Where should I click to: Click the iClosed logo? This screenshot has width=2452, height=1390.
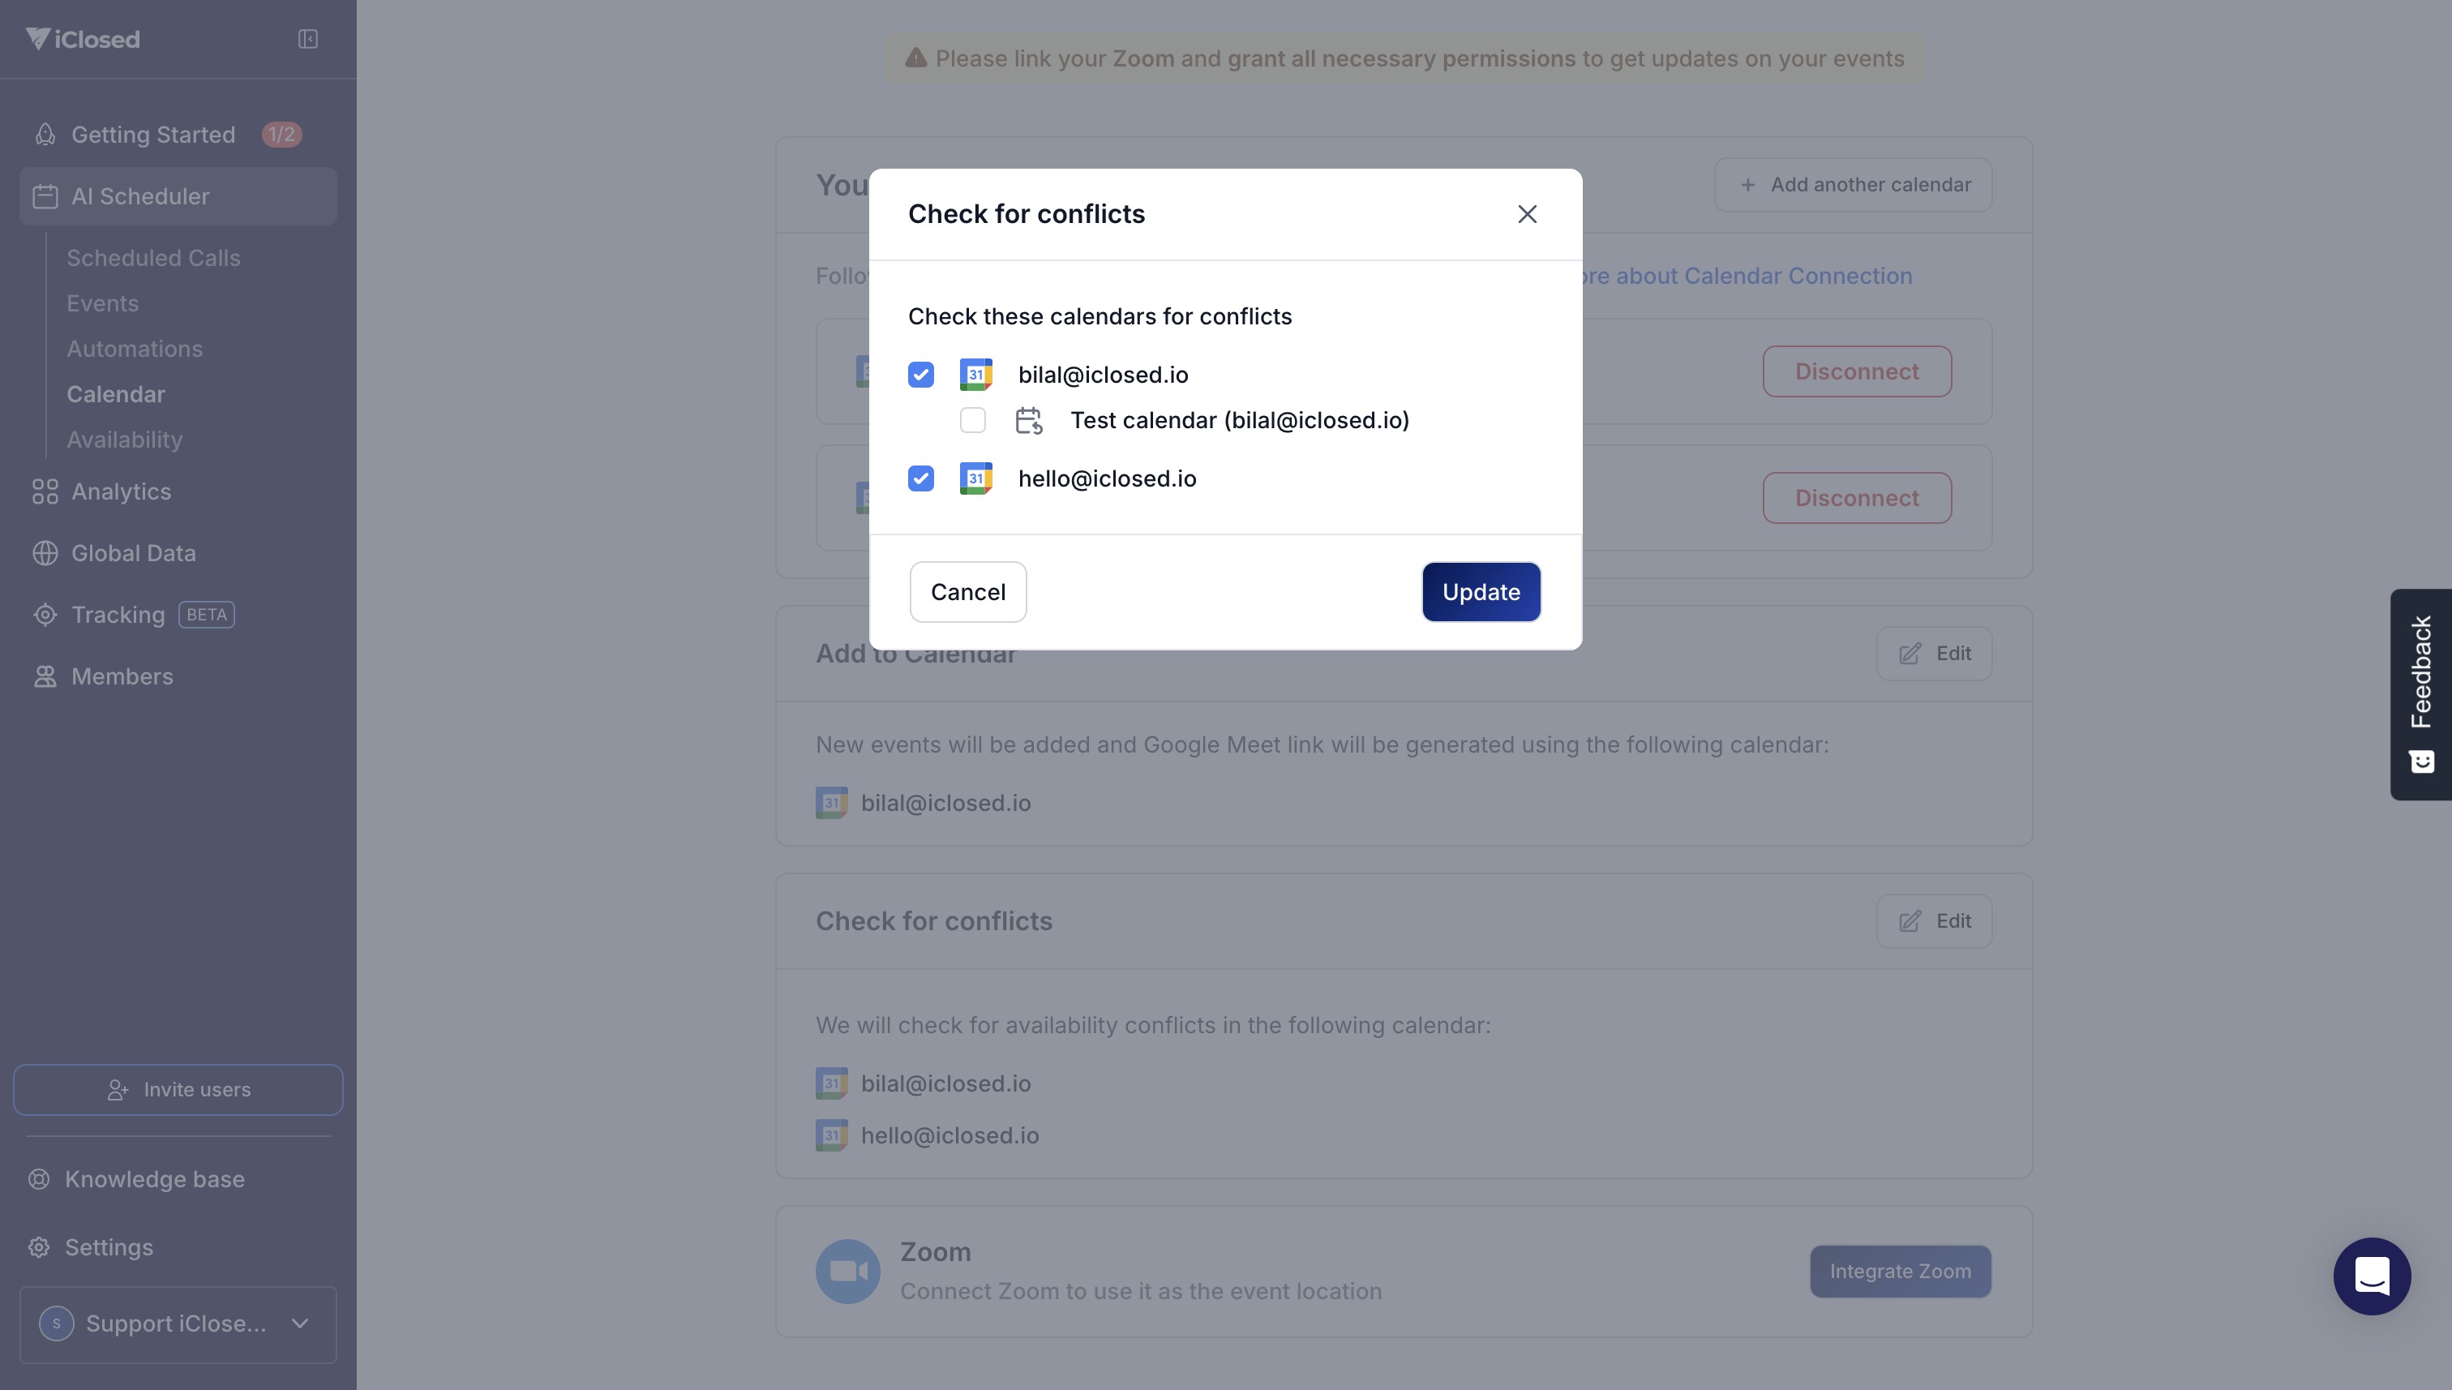(x=83, y=39)
